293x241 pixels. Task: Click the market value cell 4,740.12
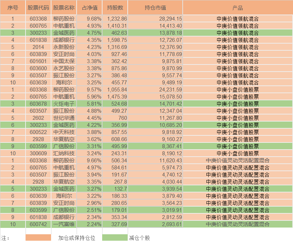click(x=155, y=175)
